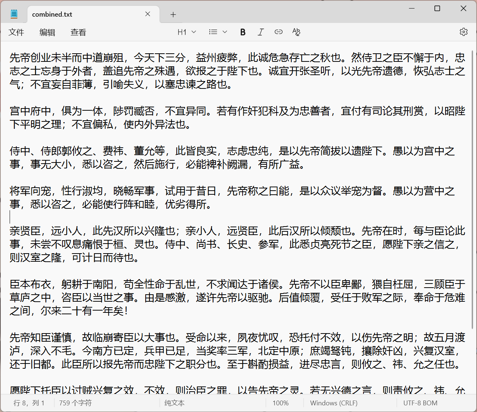Clear text formatting with the eraser icon
Image resolution: width=477 pixels, height=412 pixels.
296,32
